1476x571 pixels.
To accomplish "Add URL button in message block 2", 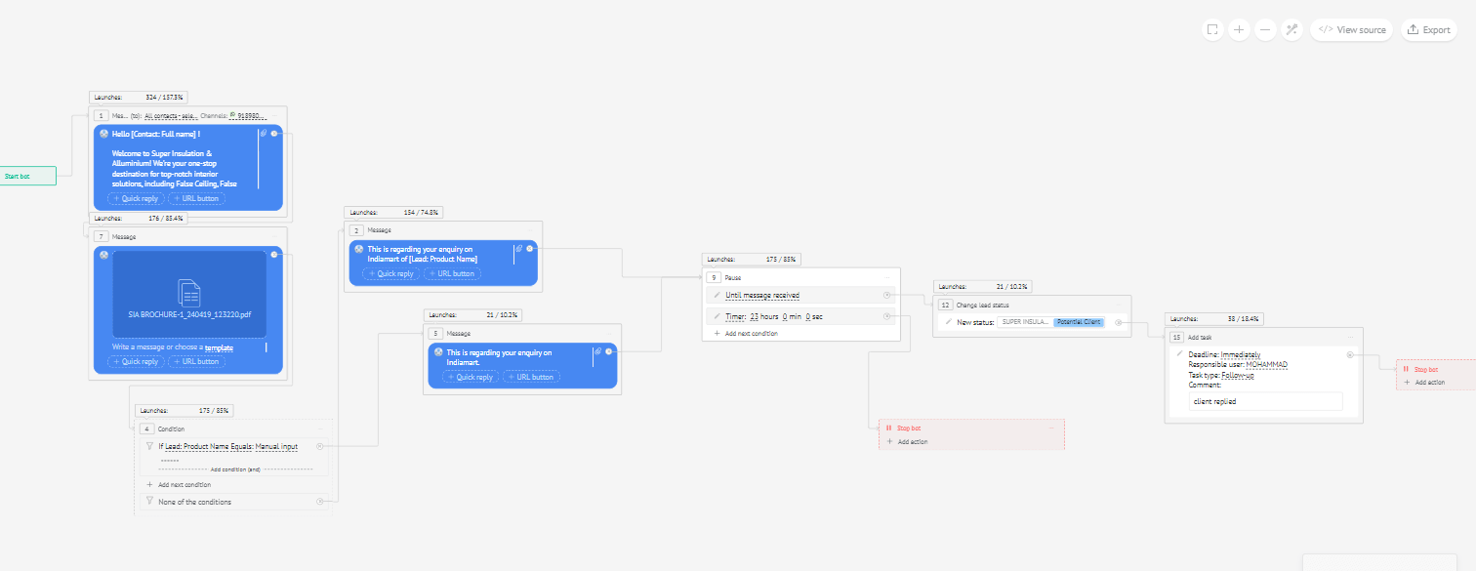I will coord(452,273).
